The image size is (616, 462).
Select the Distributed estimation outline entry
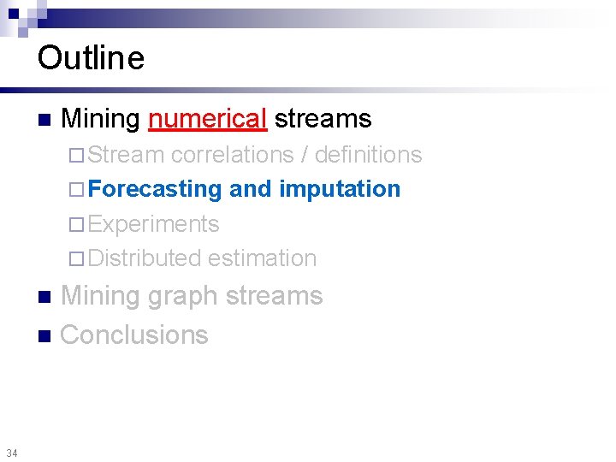[x=202, y=258]
